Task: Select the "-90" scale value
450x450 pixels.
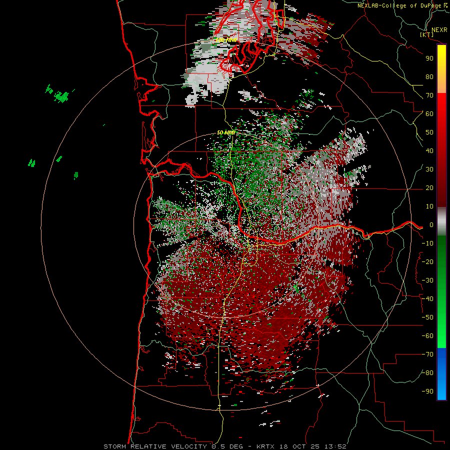Action: 427,391
